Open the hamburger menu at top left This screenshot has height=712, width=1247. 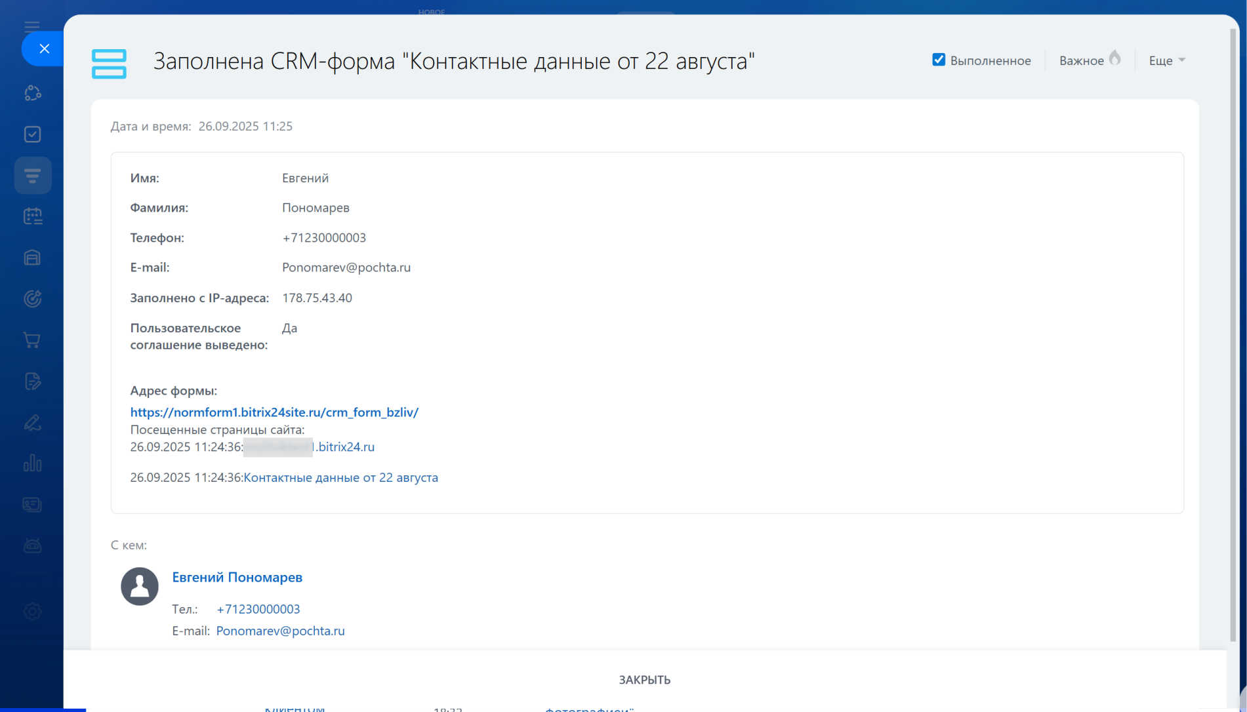pyautogui.click(x=31, y=26)
